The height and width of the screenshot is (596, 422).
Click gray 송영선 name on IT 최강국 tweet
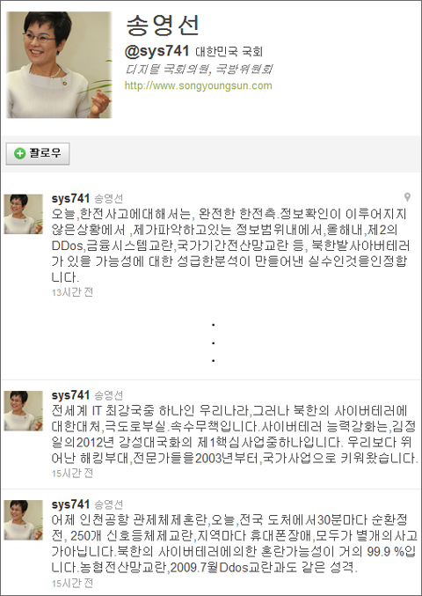(x=108, y=395)
